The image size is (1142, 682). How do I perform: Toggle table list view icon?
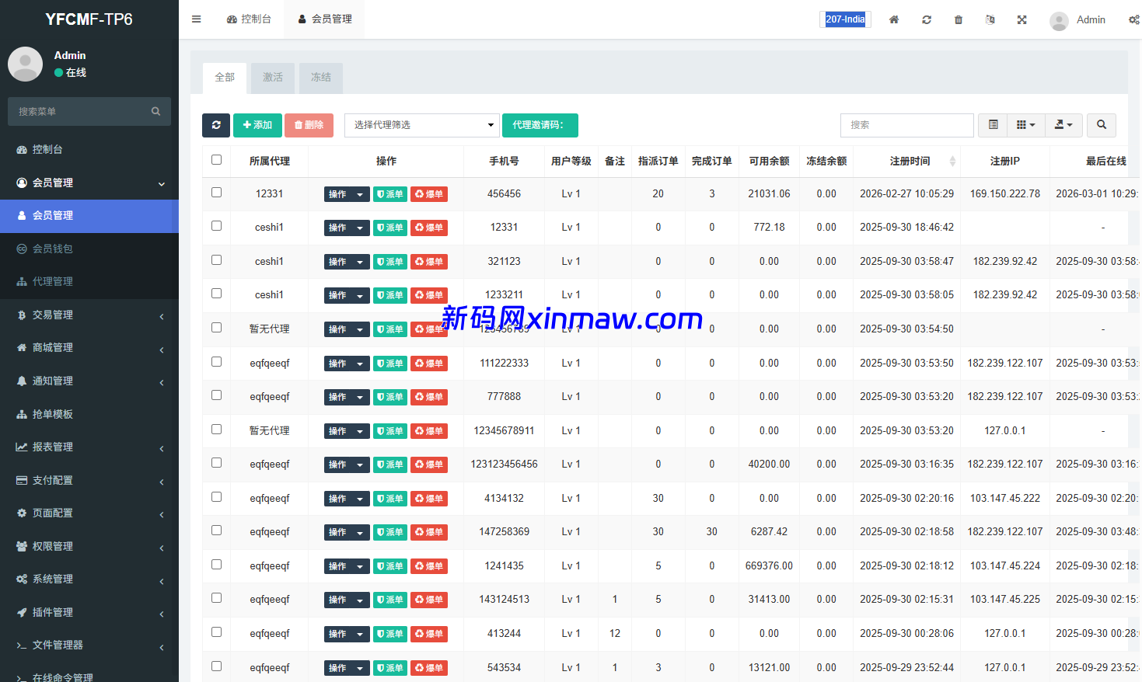click(x=993, y=125)
